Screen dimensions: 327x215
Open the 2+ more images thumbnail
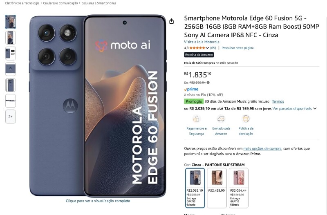(11, 116)
